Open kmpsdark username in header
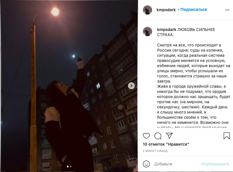 point(166,10)
